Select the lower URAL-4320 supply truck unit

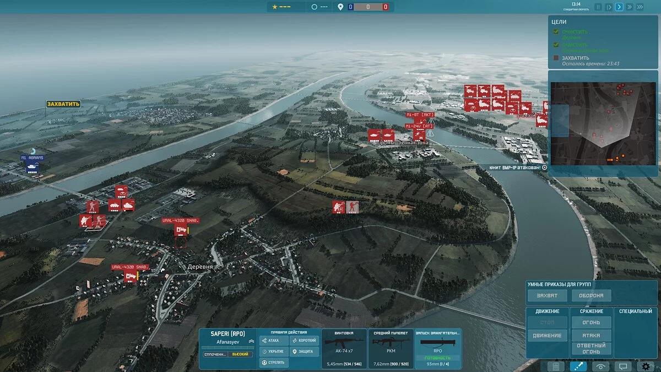(x=130, y=276)
